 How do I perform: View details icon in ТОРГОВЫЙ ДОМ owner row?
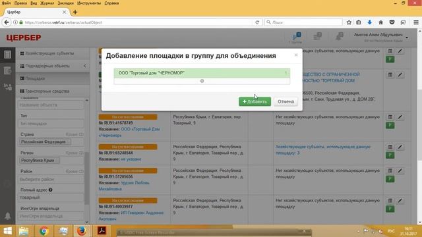click(x=390, y=74)
